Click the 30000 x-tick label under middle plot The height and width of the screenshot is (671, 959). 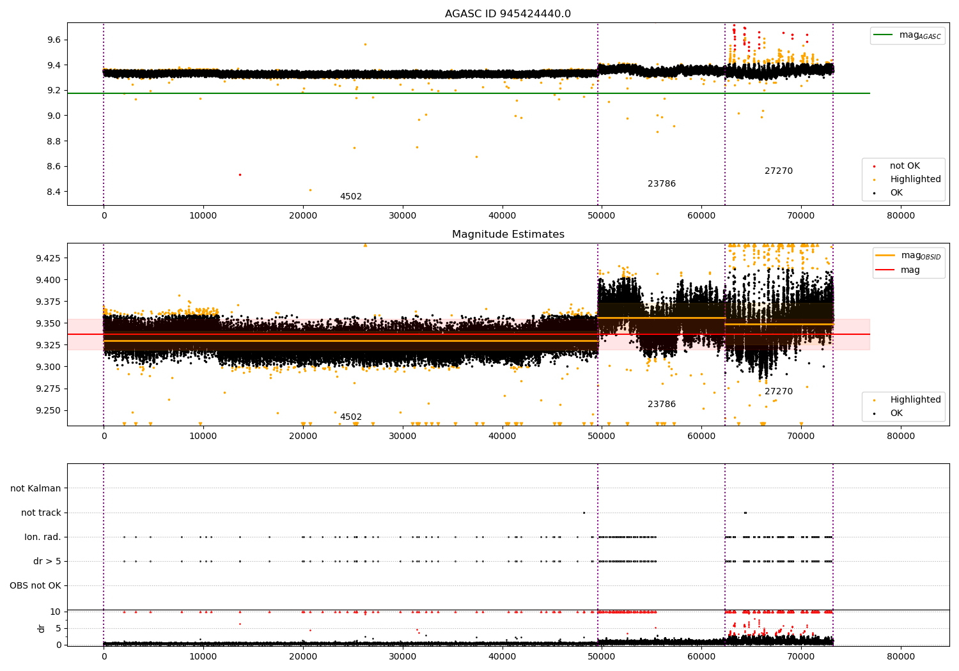tap(403, 436)
